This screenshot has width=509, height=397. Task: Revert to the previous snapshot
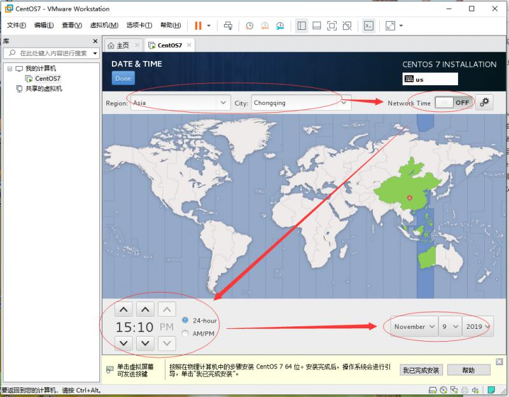(265, 25)
